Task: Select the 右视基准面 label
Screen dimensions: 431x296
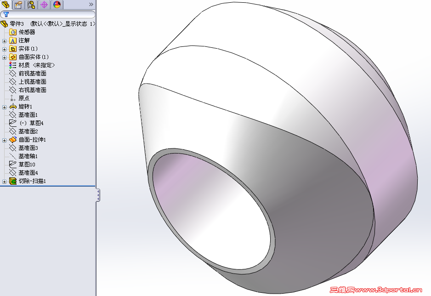Action: click(33, 90)
